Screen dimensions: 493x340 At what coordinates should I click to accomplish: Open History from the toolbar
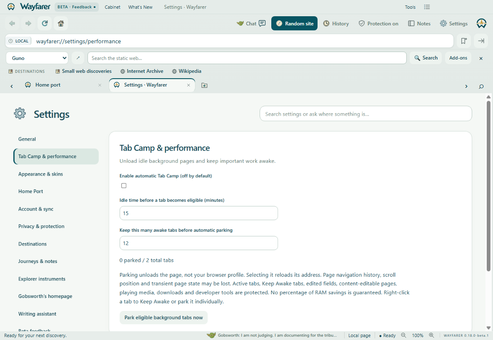(336, 24)
